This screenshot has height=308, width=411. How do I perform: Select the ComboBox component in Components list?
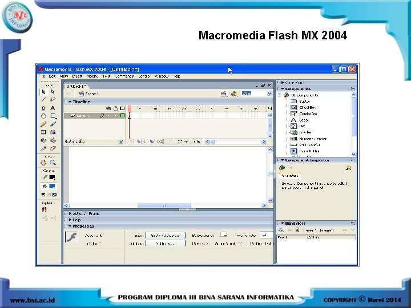tap(304, 114)
